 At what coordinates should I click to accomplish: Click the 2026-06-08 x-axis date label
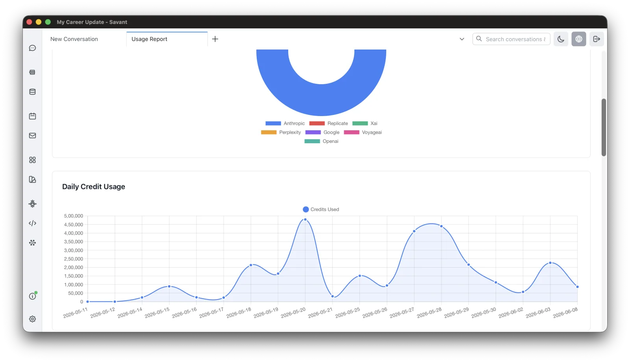tap(565, 313)
